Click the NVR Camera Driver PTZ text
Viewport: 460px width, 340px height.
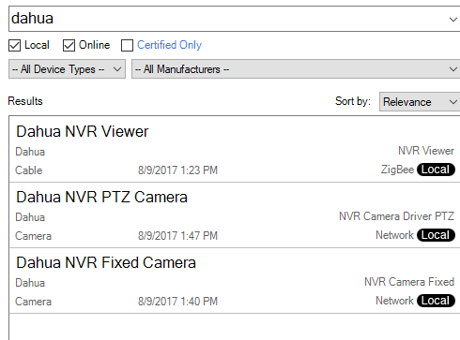point(396,216)
